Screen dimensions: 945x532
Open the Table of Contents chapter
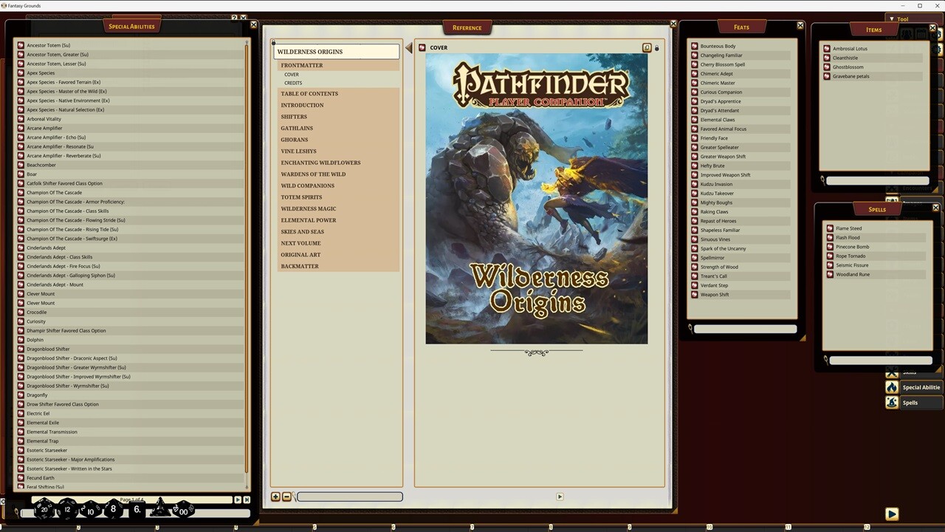click(x=309, y=93)
